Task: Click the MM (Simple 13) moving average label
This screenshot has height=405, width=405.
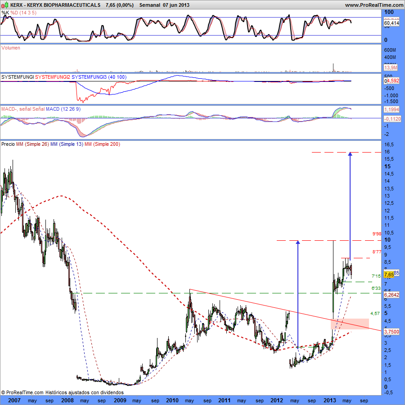Action: click(x=67, y=144)
